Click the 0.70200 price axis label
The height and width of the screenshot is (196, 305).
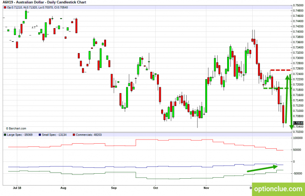pyautogui.click(x=298, y=132)
